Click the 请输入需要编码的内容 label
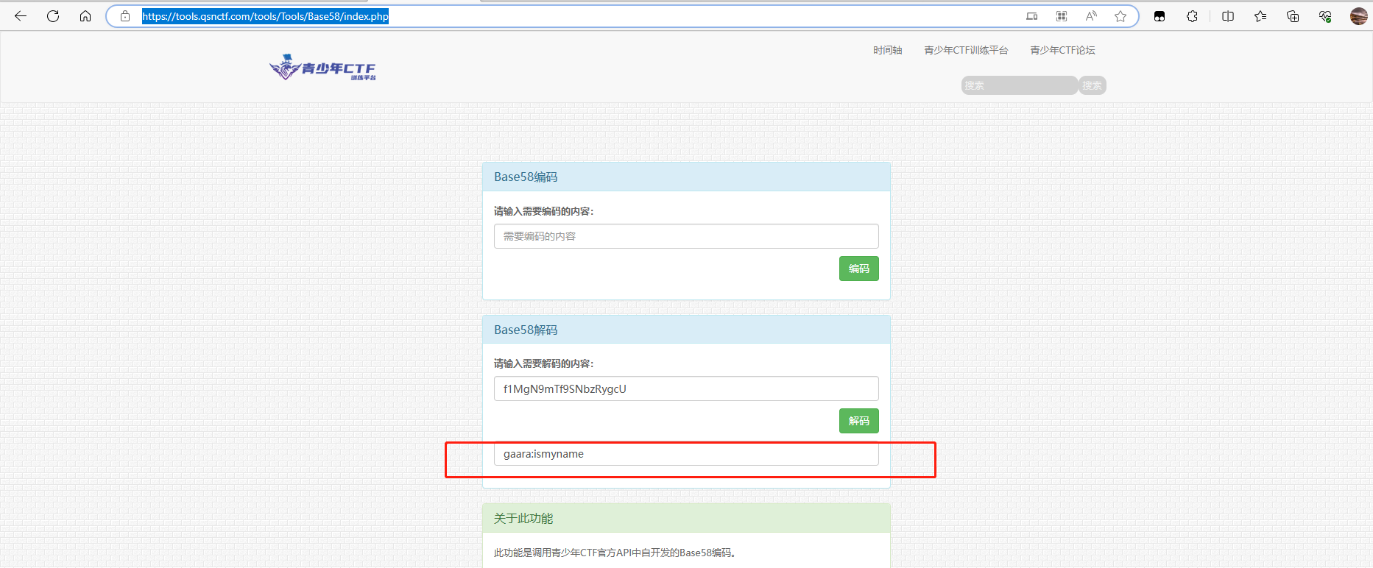 [x=543, y=211]
